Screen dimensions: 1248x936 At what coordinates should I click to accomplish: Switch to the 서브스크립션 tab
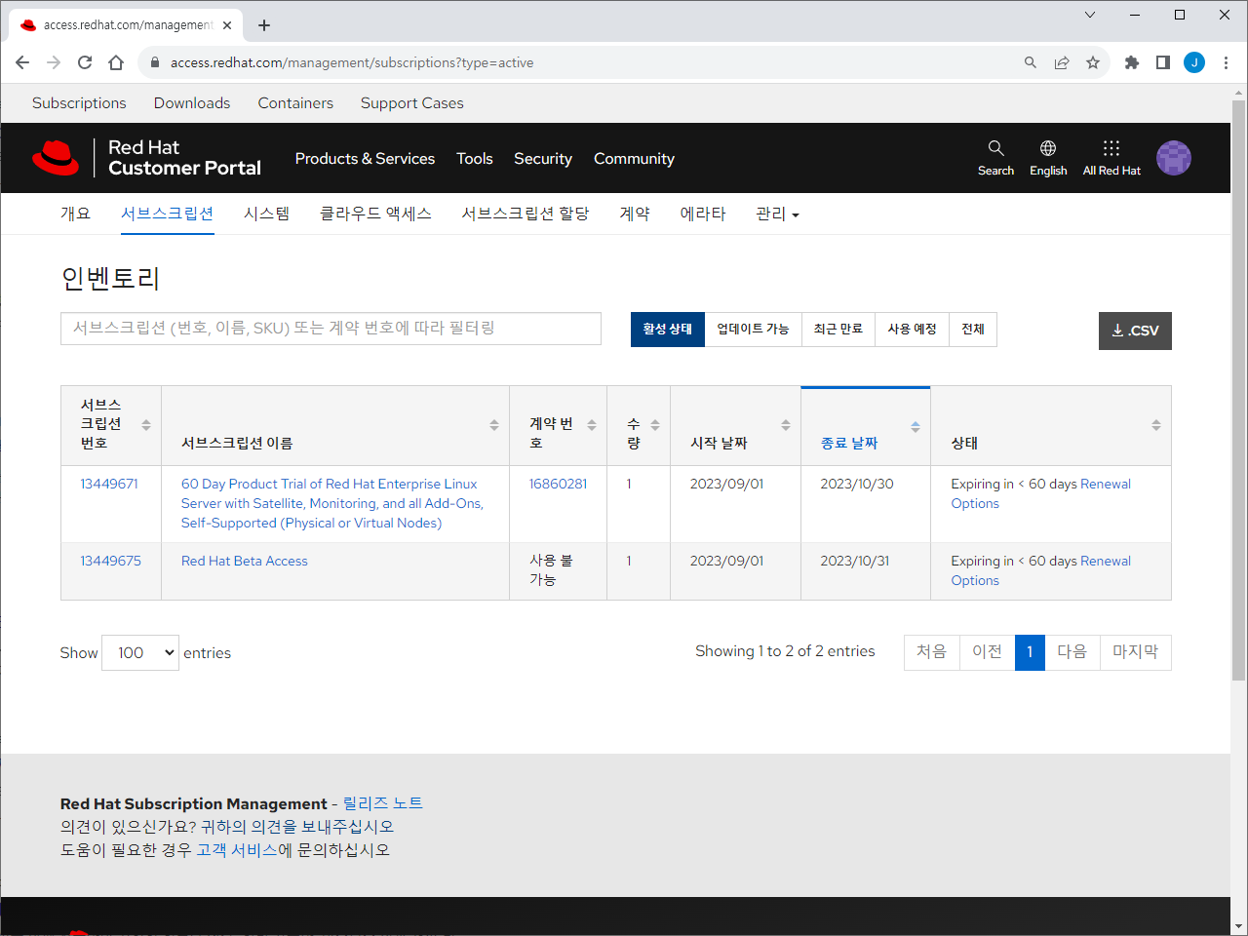[x=168, y=214]
